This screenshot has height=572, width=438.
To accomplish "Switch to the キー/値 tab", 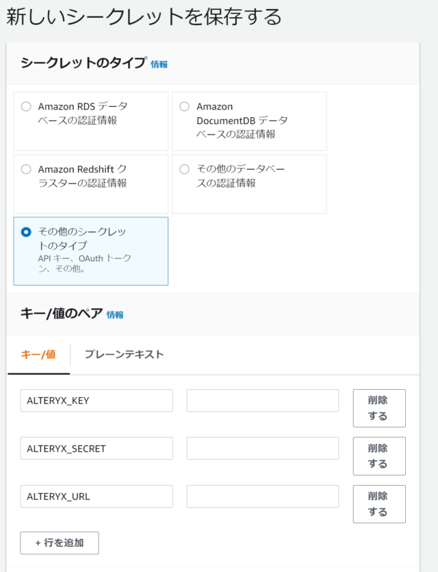I will click(x=38, y=355).
